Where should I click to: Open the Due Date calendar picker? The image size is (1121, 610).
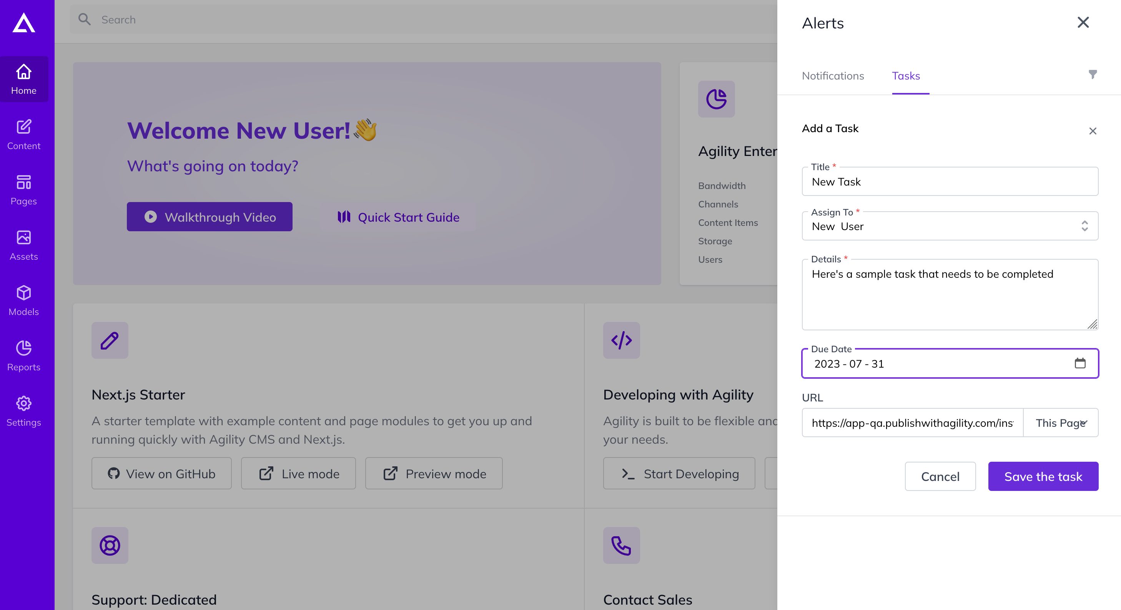click(x=1080, y=363)
